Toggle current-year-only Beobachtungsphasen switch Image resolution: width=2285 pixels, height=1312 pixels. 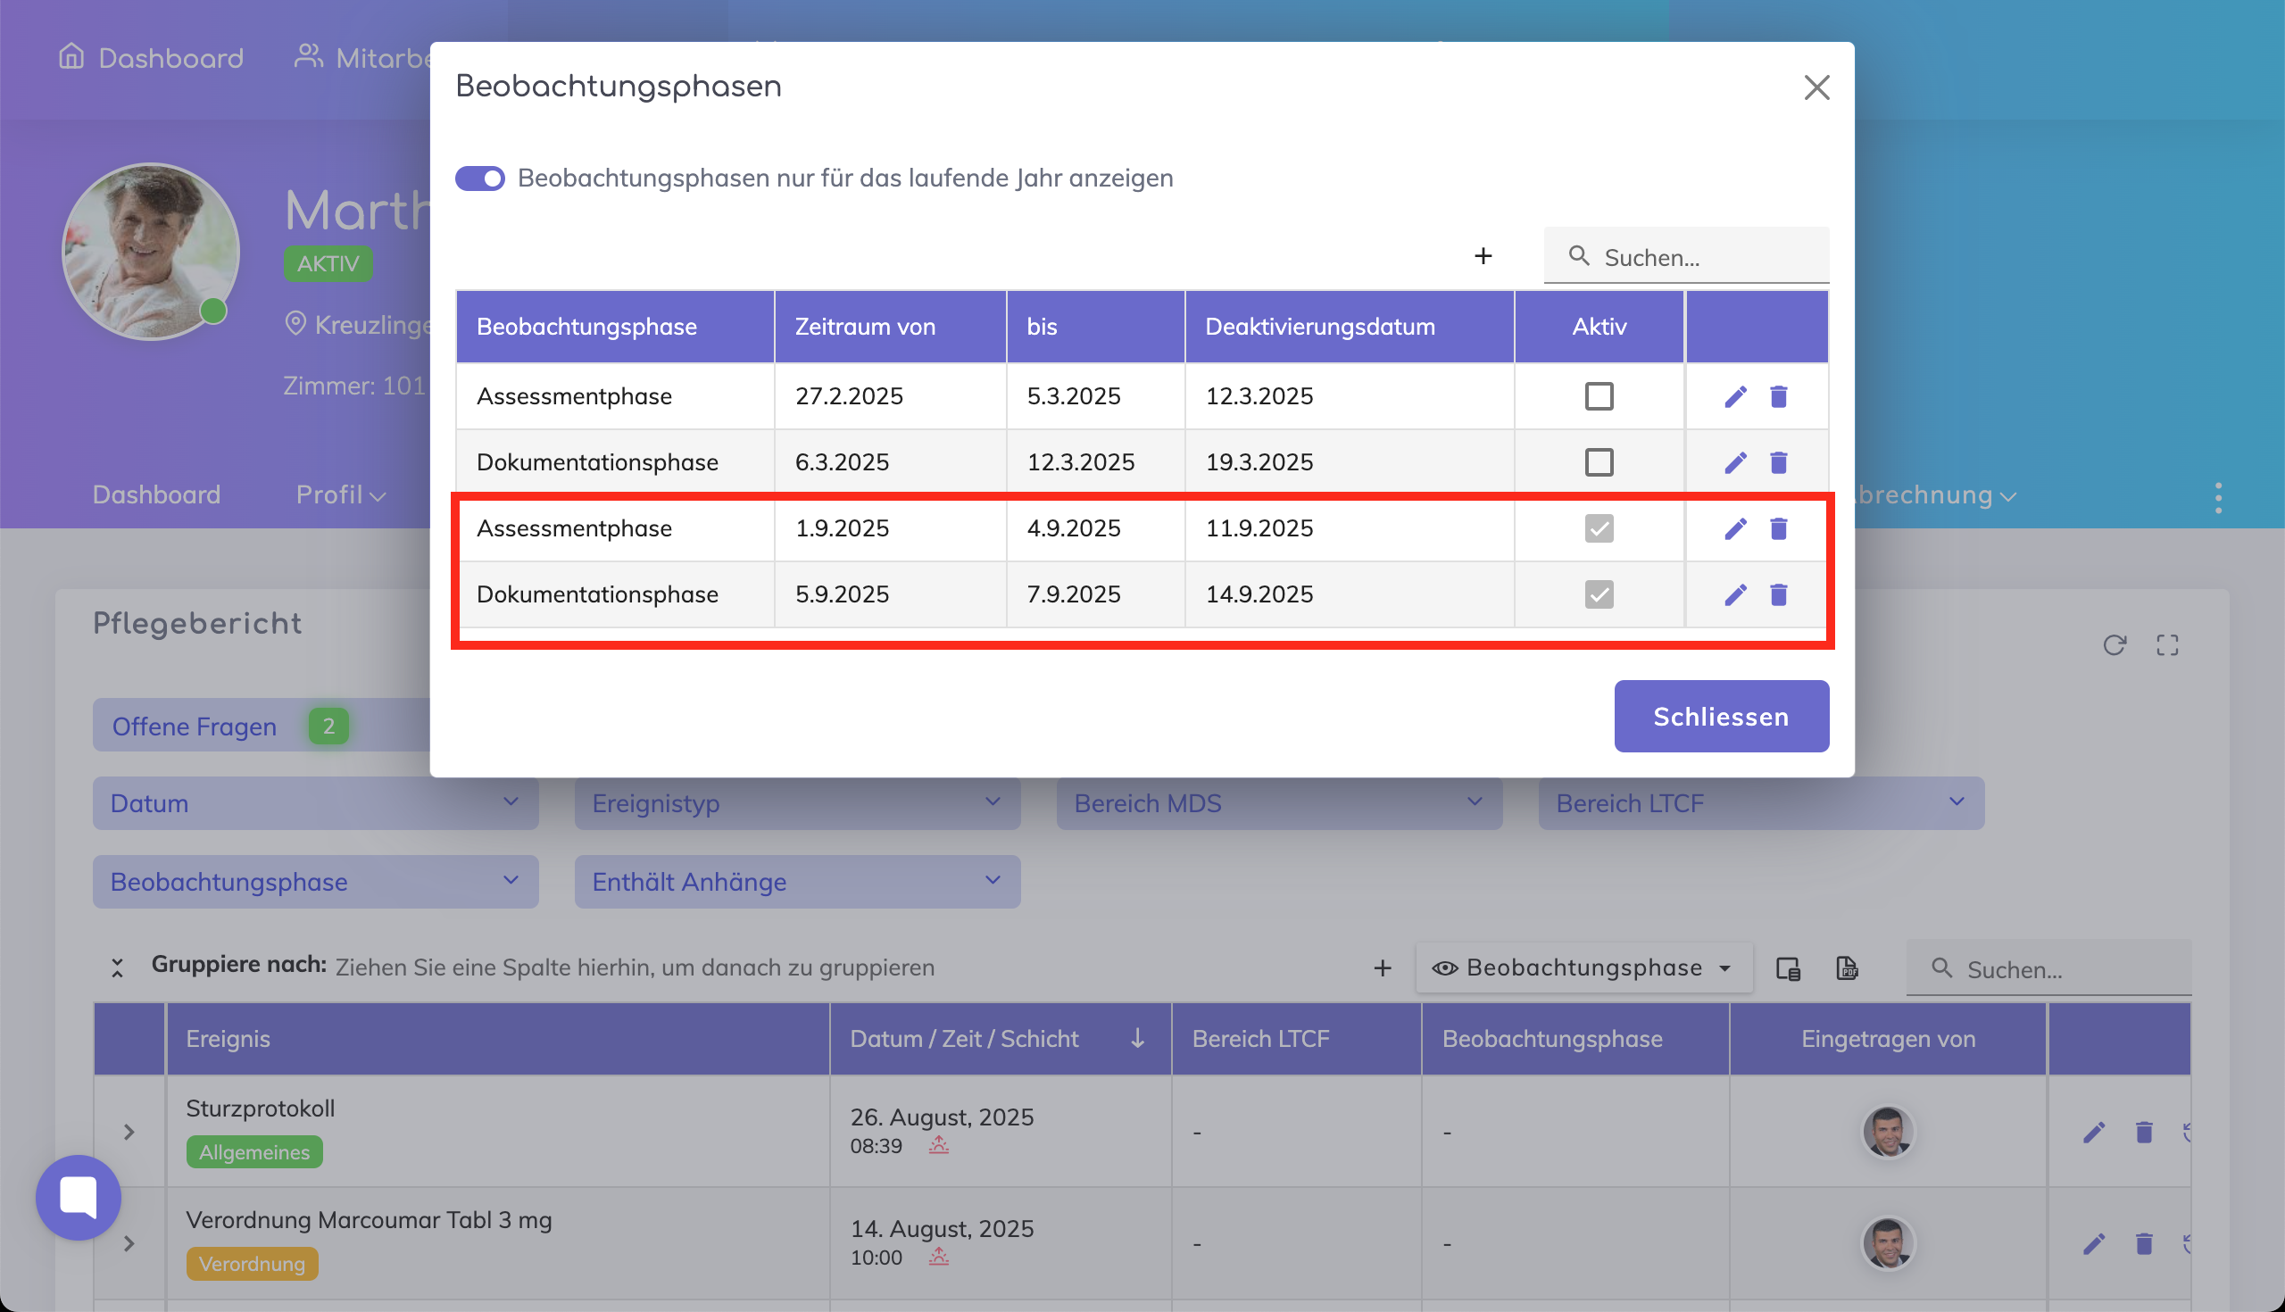(479, 179)
